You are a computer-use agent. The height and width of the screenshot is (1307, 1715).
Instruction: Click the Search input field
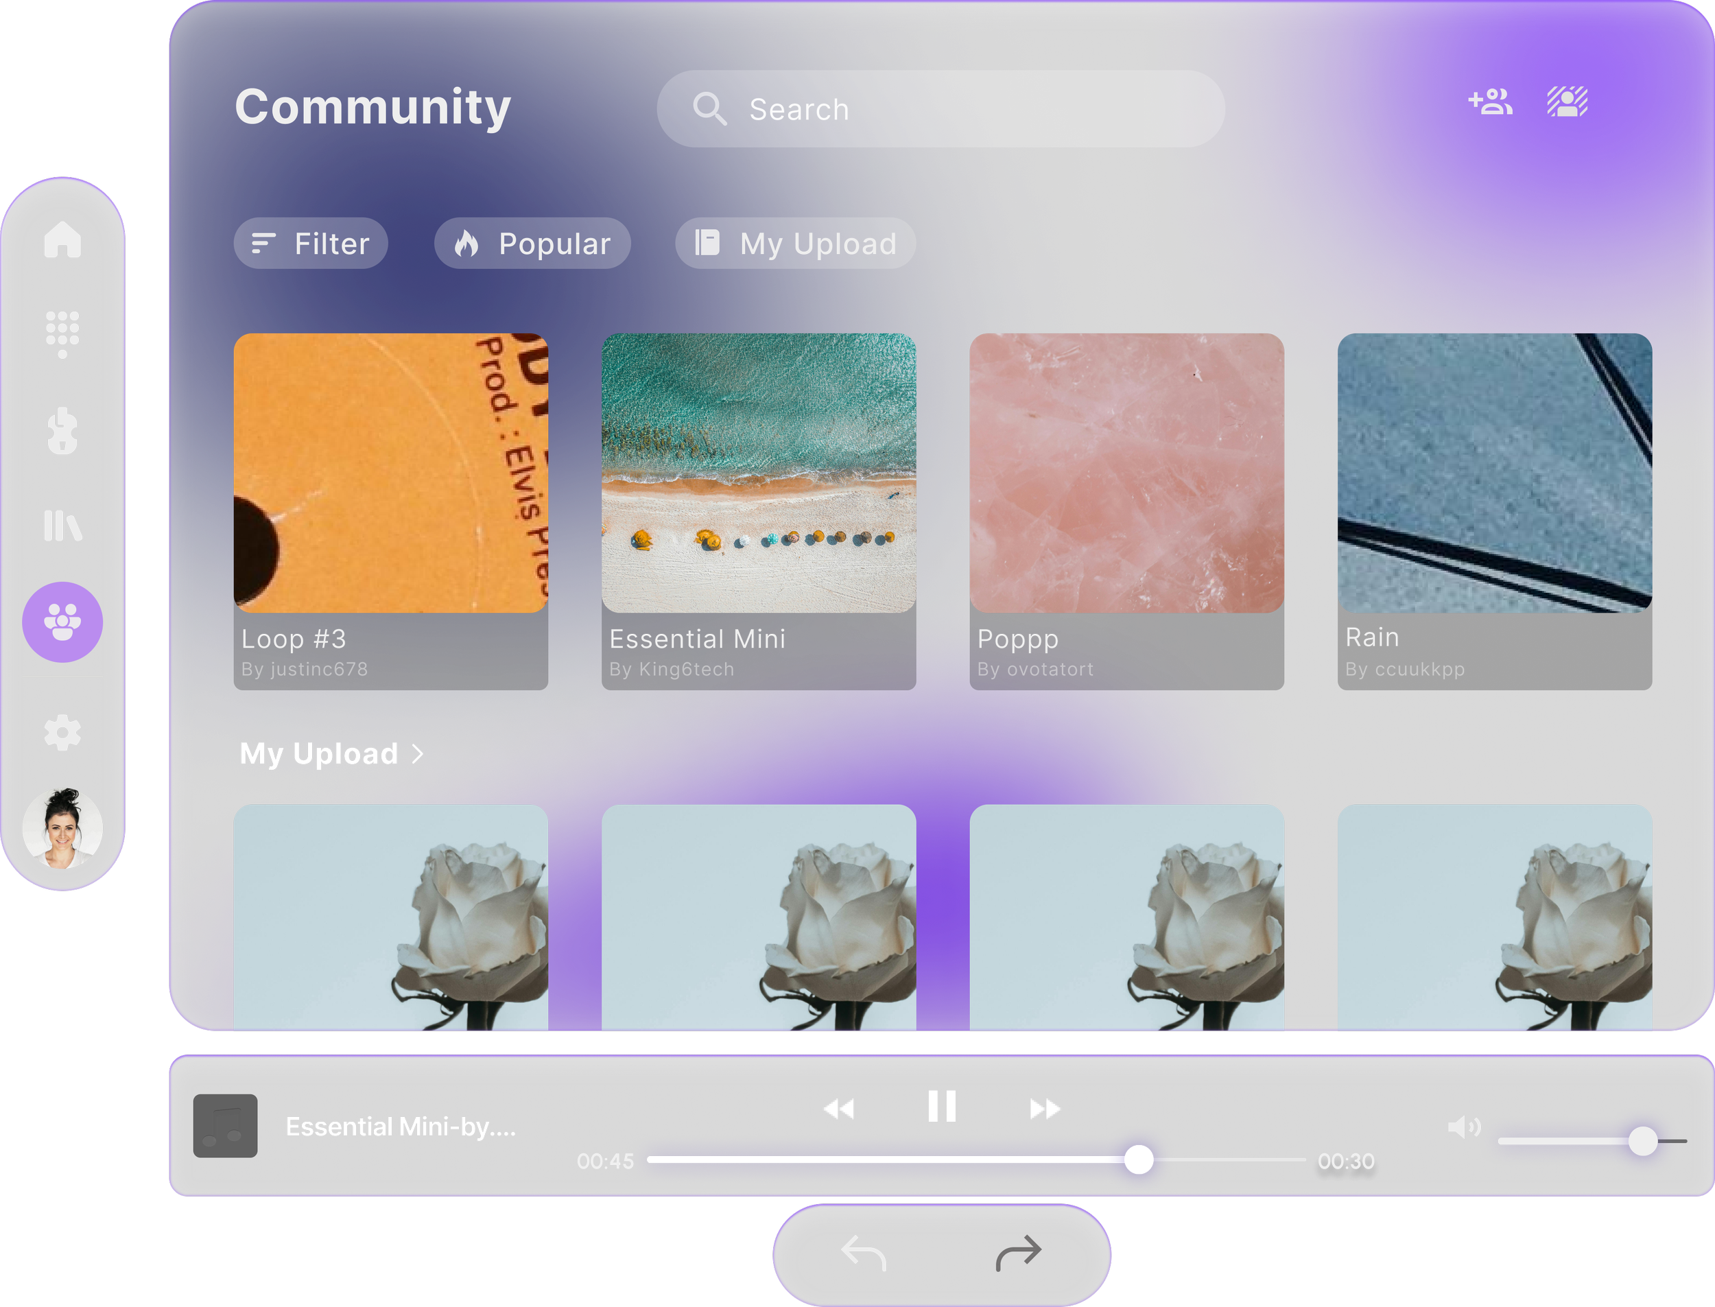pos(941,109)
